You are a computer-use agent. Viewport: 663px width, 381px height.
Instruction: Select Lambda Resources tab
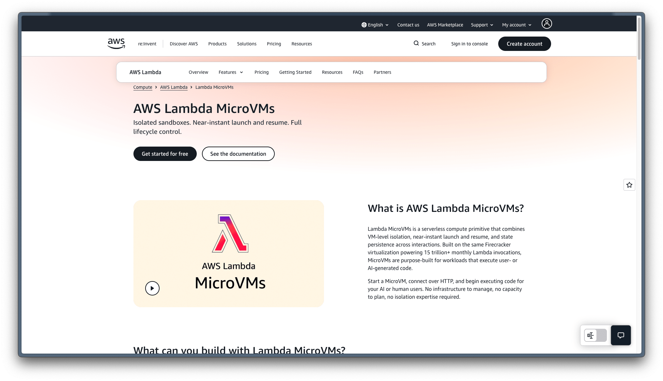point(332,72)
